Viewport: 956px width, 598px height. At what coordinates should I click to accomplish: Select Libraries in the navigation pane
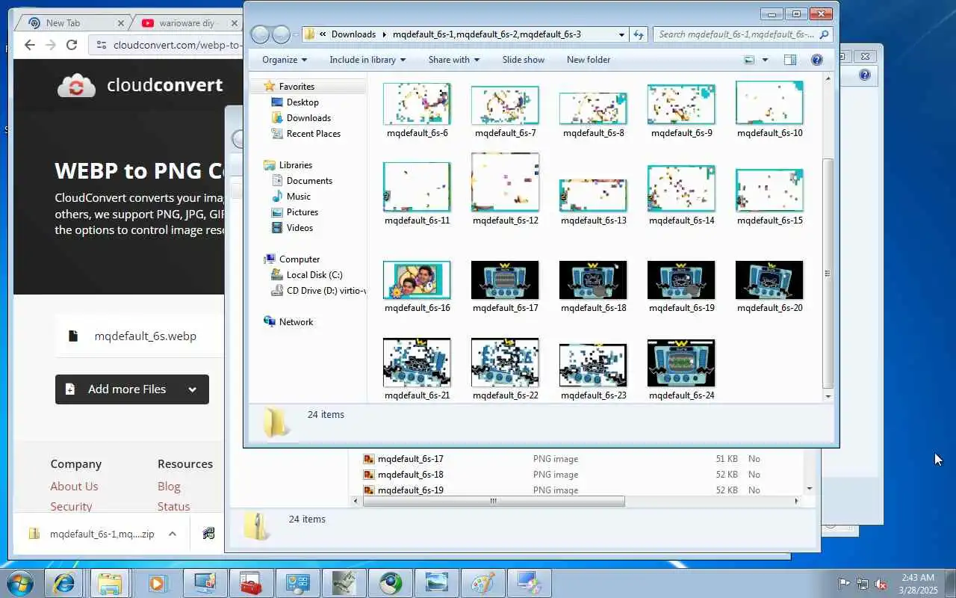[295, 165]
